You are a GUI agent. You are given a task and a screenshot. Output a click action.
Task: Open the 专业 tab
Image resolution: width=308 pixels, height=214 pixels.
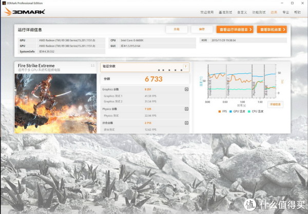point(285,12)
